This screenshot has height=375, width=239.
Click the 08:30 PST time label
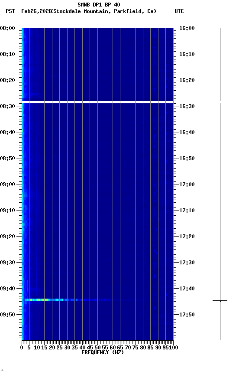click(x=7, y=106)
